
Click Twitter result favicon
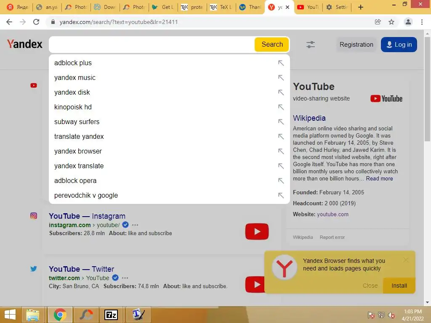[34, 269]
